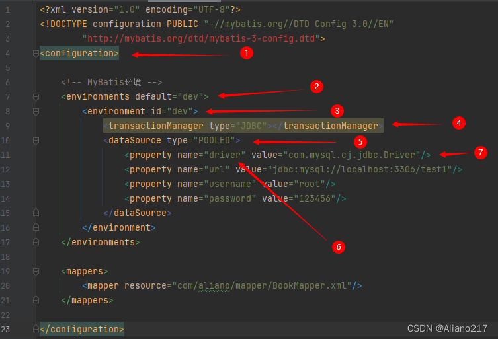Image resolution: width=498 pixels, height=339 pixels.
Task: Click line number 1 in the gutter
Action: (x=7, y=10)
